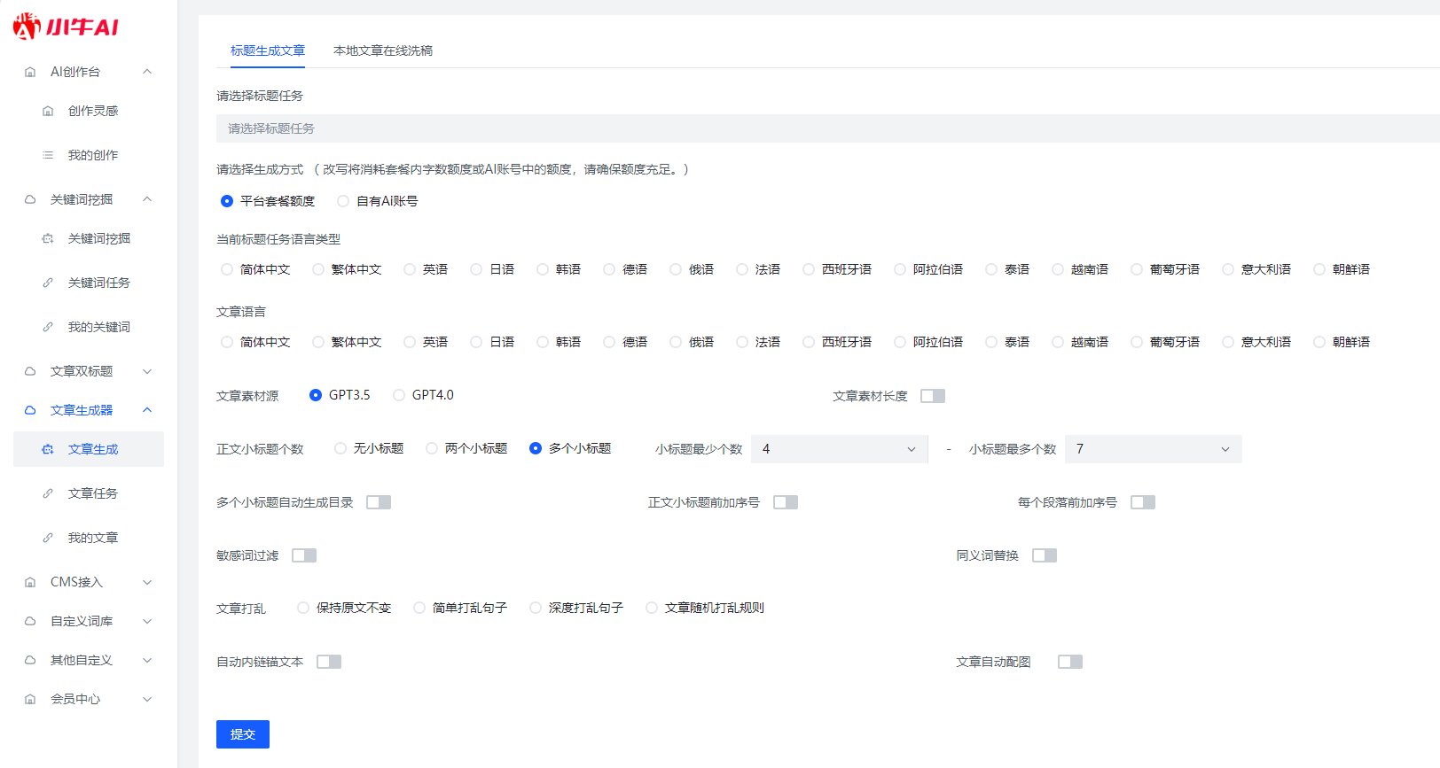Open the 小标题最多个数 dropdown
The image size is (1440, 768).
(x=1153, y=449)
